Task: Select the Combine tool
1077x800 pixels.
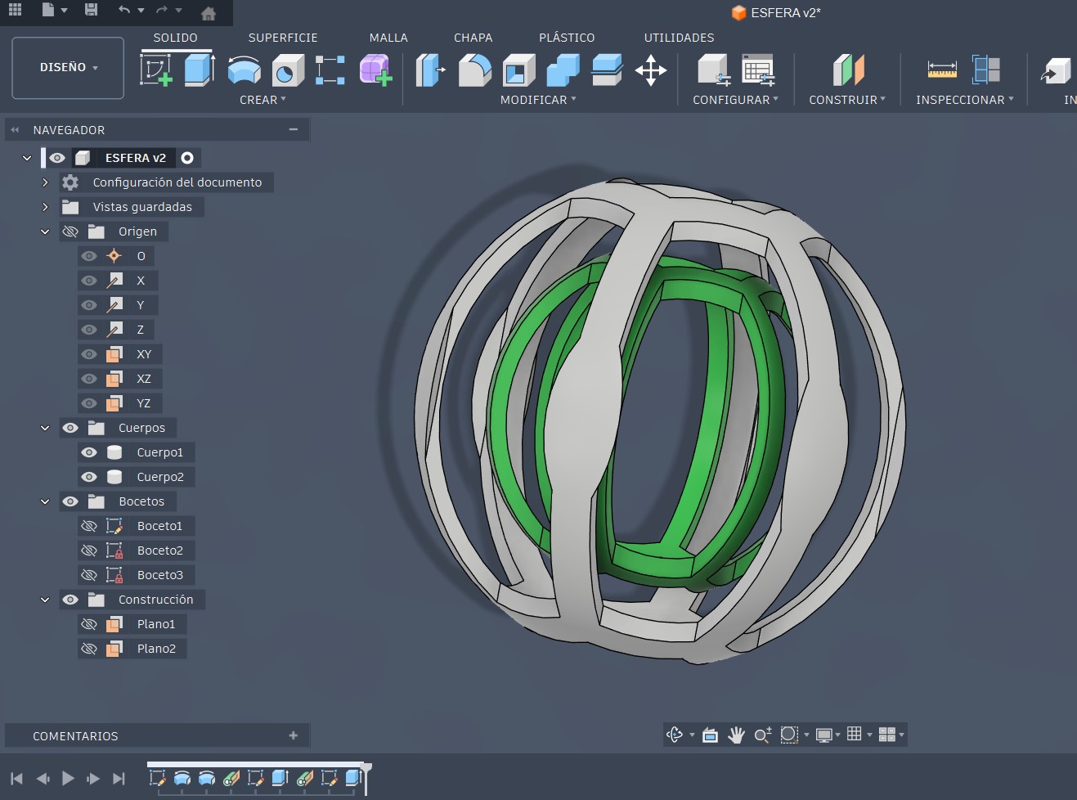Action: point(563,70)
